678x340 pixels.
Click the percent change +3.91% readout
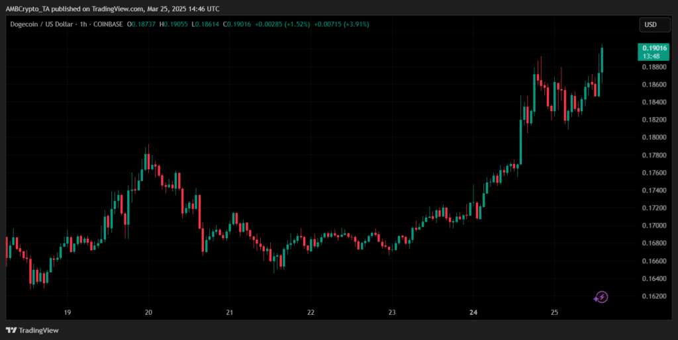click(x=351, y=24)
